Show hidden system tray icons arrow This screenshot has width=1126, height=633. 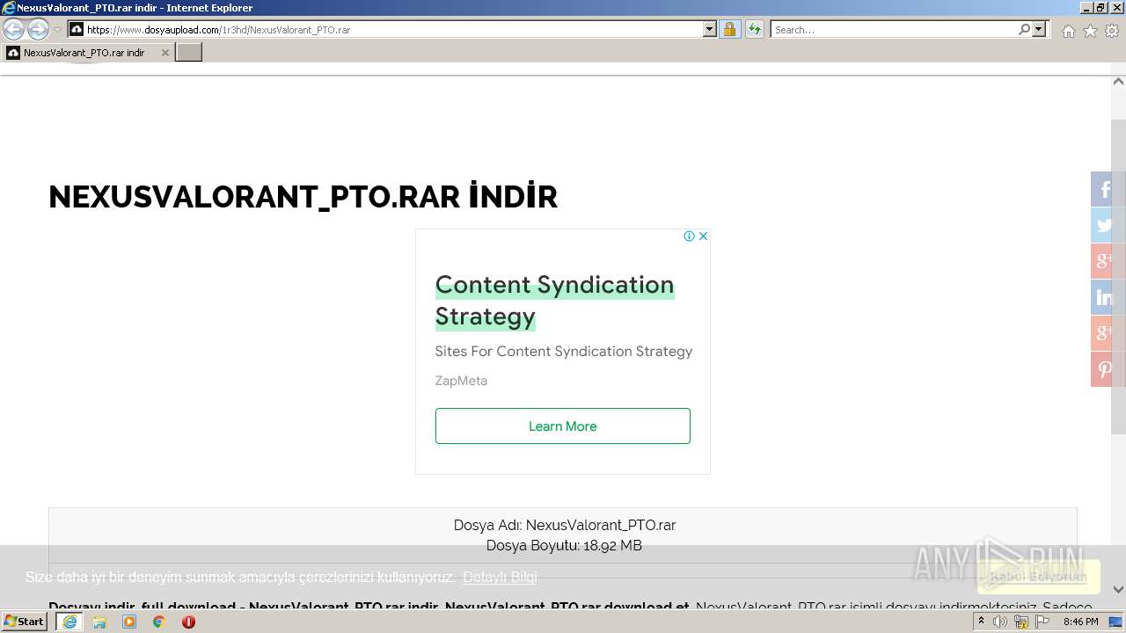point(981,622)
